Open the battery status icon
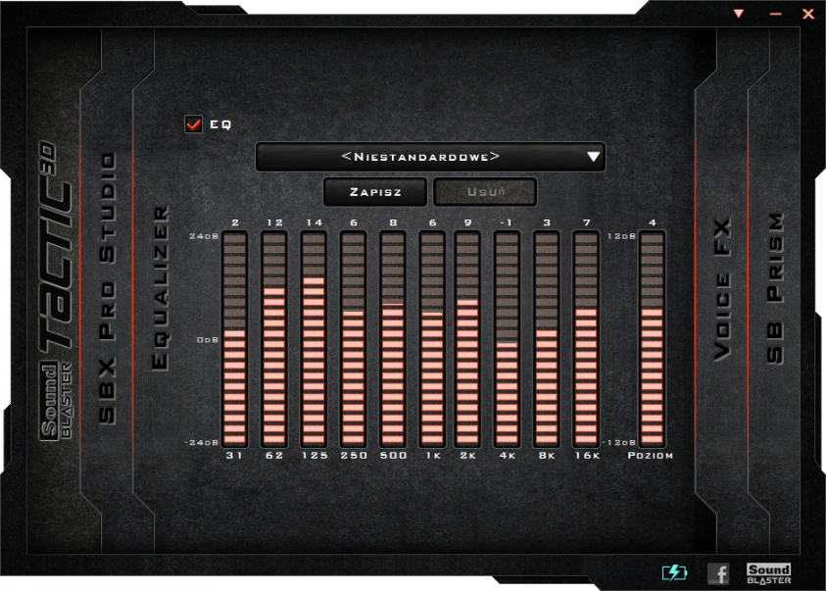Image resolution: width=826 pixels, height=591 pixels. (x=674, y=572)
